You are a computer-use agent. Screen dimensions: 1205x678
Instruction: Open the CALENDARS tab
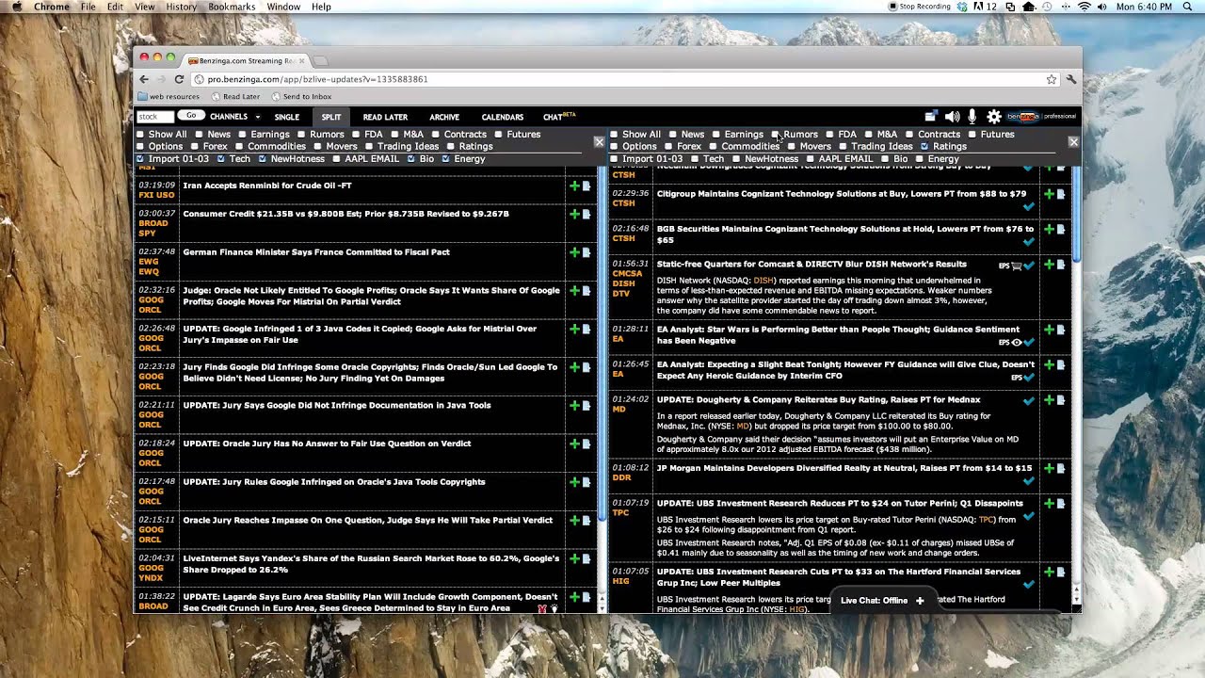tap(503, 117)
